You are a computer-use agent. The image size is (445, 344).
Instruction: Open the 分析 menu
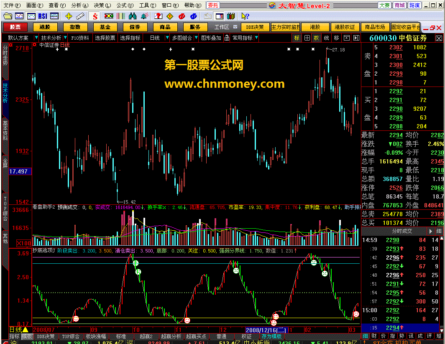[x=80, y=5]
